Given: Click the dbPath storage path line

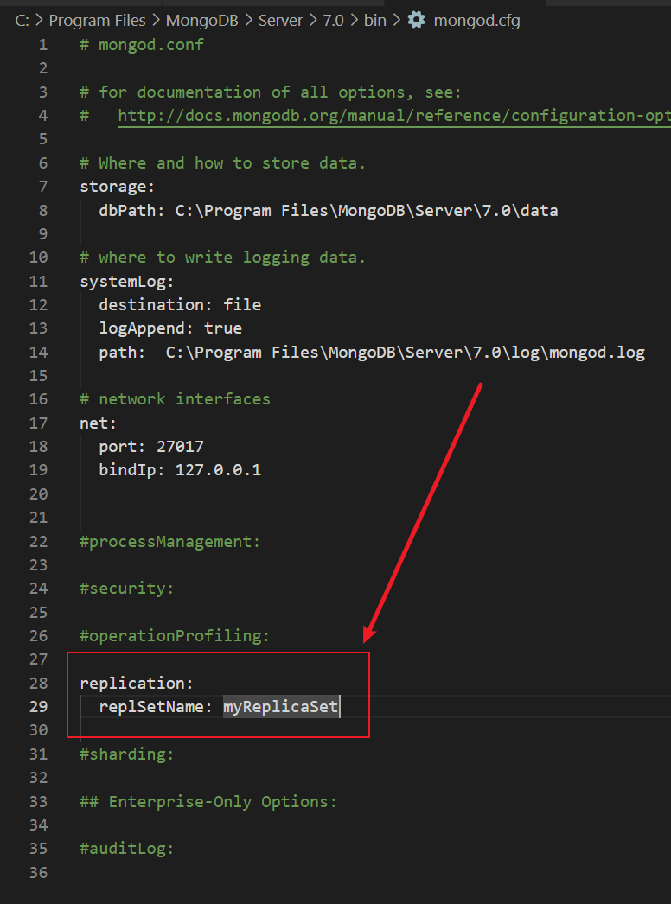Looking at the screenshot, I should pyautogui.click(x=329, y=210).
